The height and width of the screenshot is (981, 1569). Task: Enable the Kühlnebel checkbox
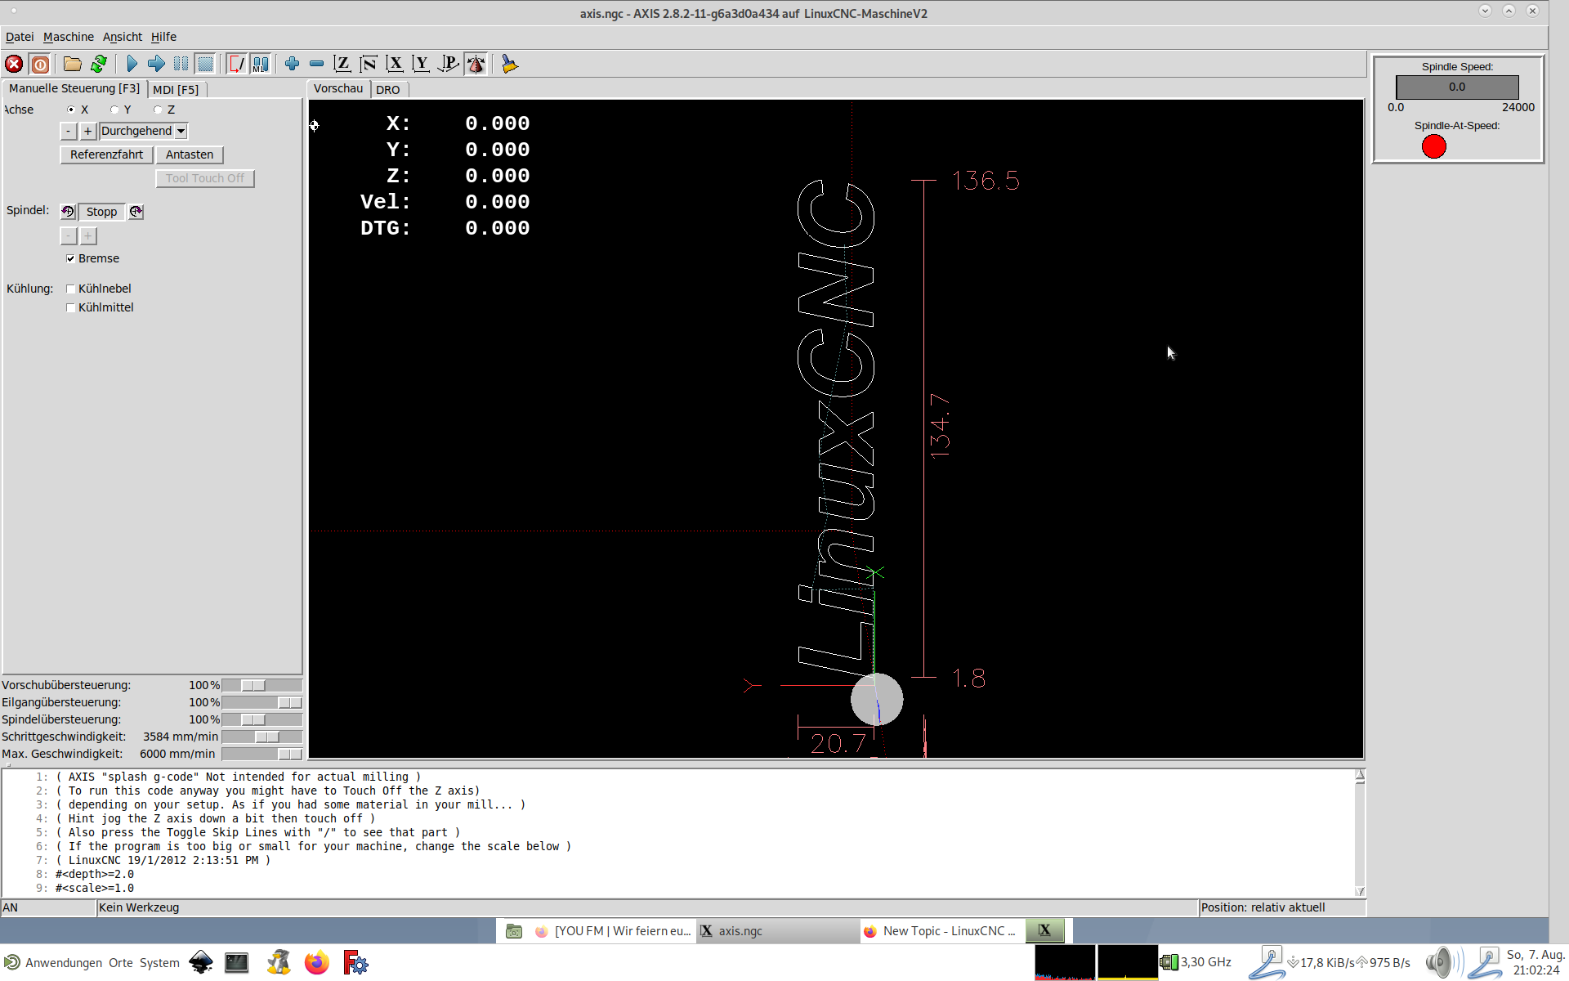coord(71,289)
